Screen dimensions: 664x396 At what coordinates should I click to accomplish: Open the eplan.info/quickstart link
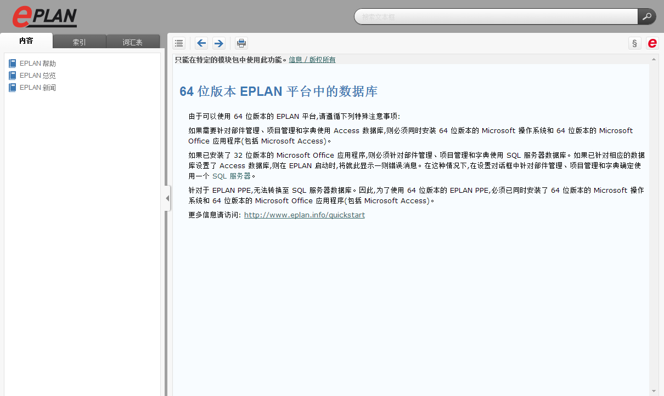tap(305, 215)
